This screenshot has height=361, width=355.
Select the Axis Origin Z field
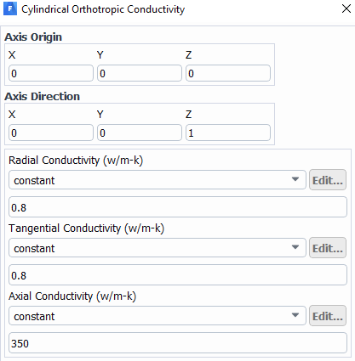coord(228,73)
